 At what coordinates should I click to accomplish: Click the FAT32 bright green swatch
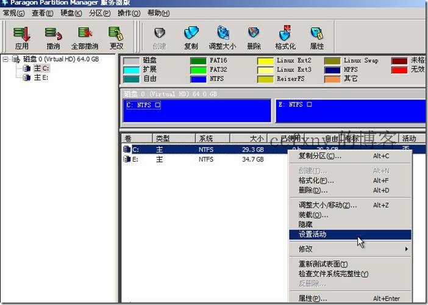click(198, 70)
